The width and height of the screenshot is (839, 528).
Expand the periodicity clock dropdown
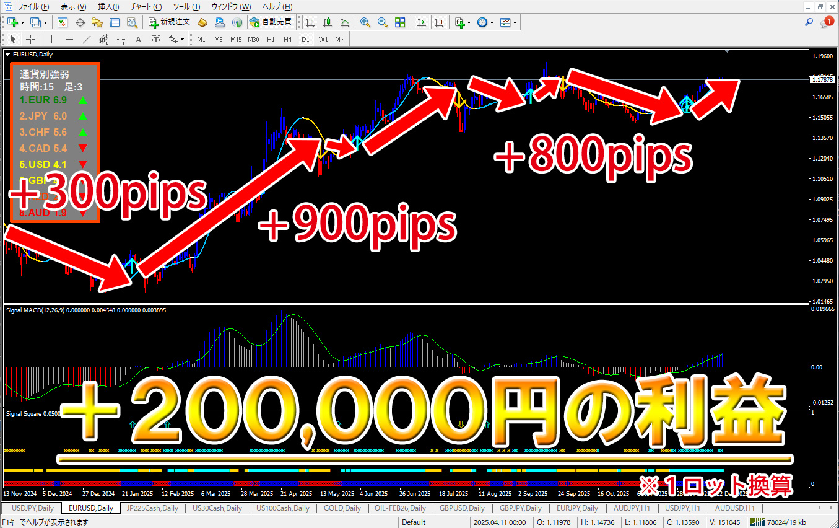click(x=492, y=22)
